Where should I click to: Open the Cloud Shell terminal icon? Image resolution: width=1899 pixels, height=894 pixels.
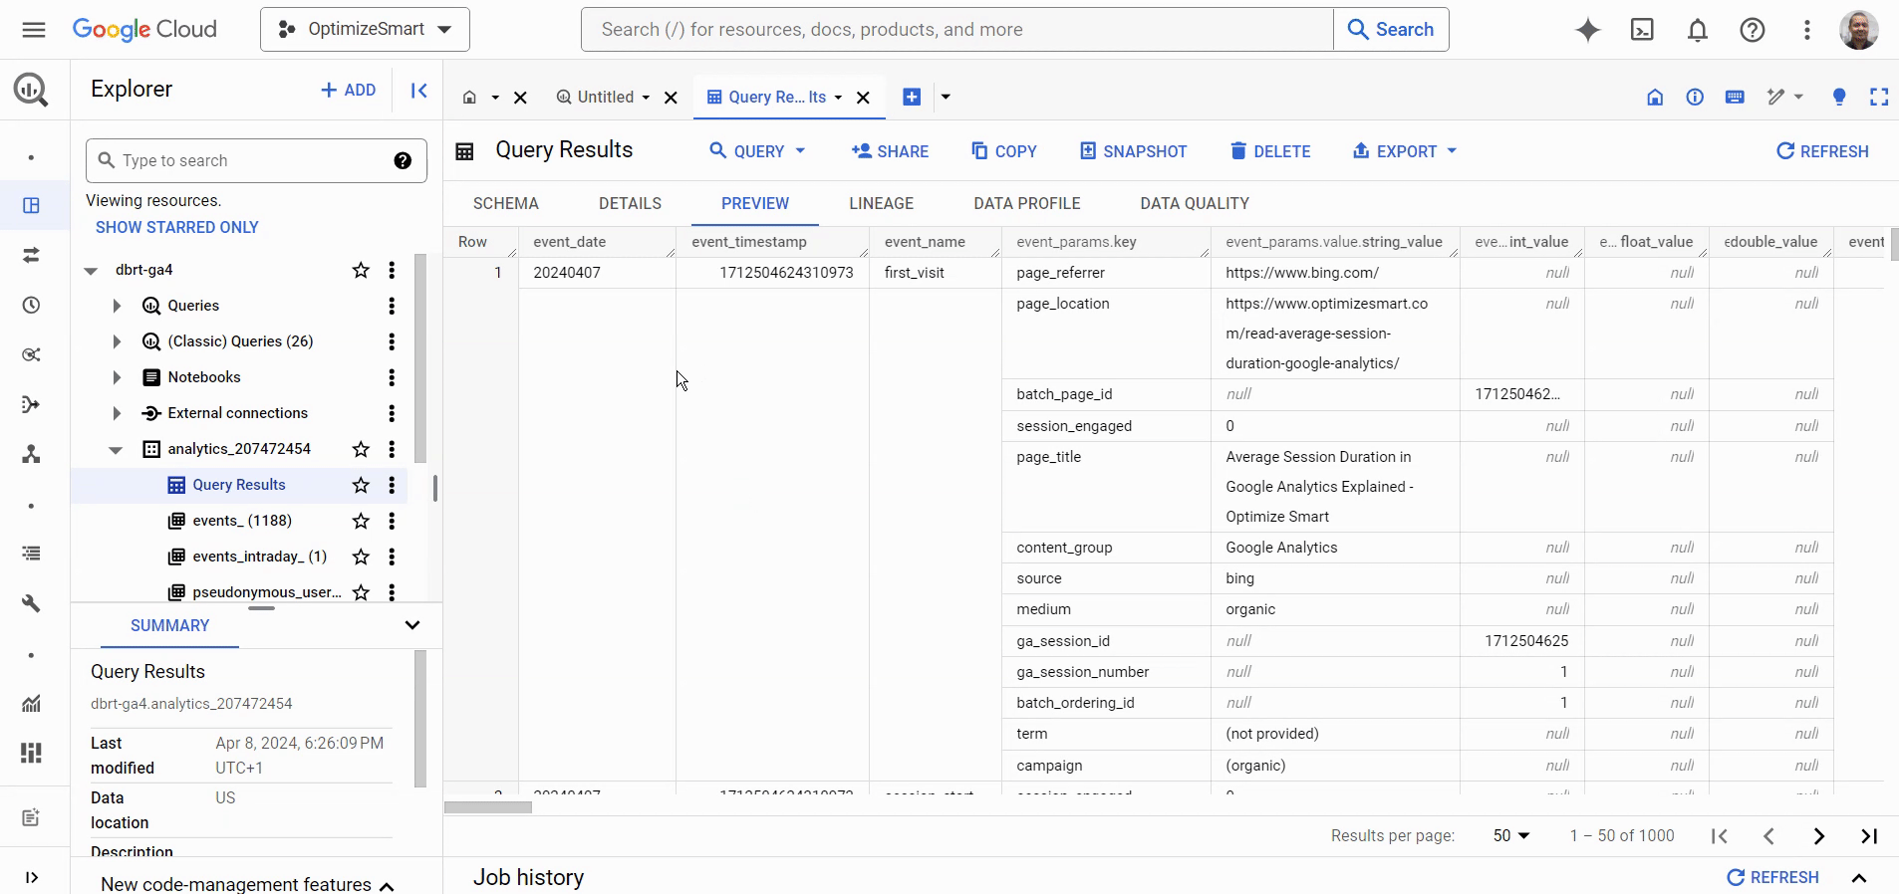(x=1642, y=30)
